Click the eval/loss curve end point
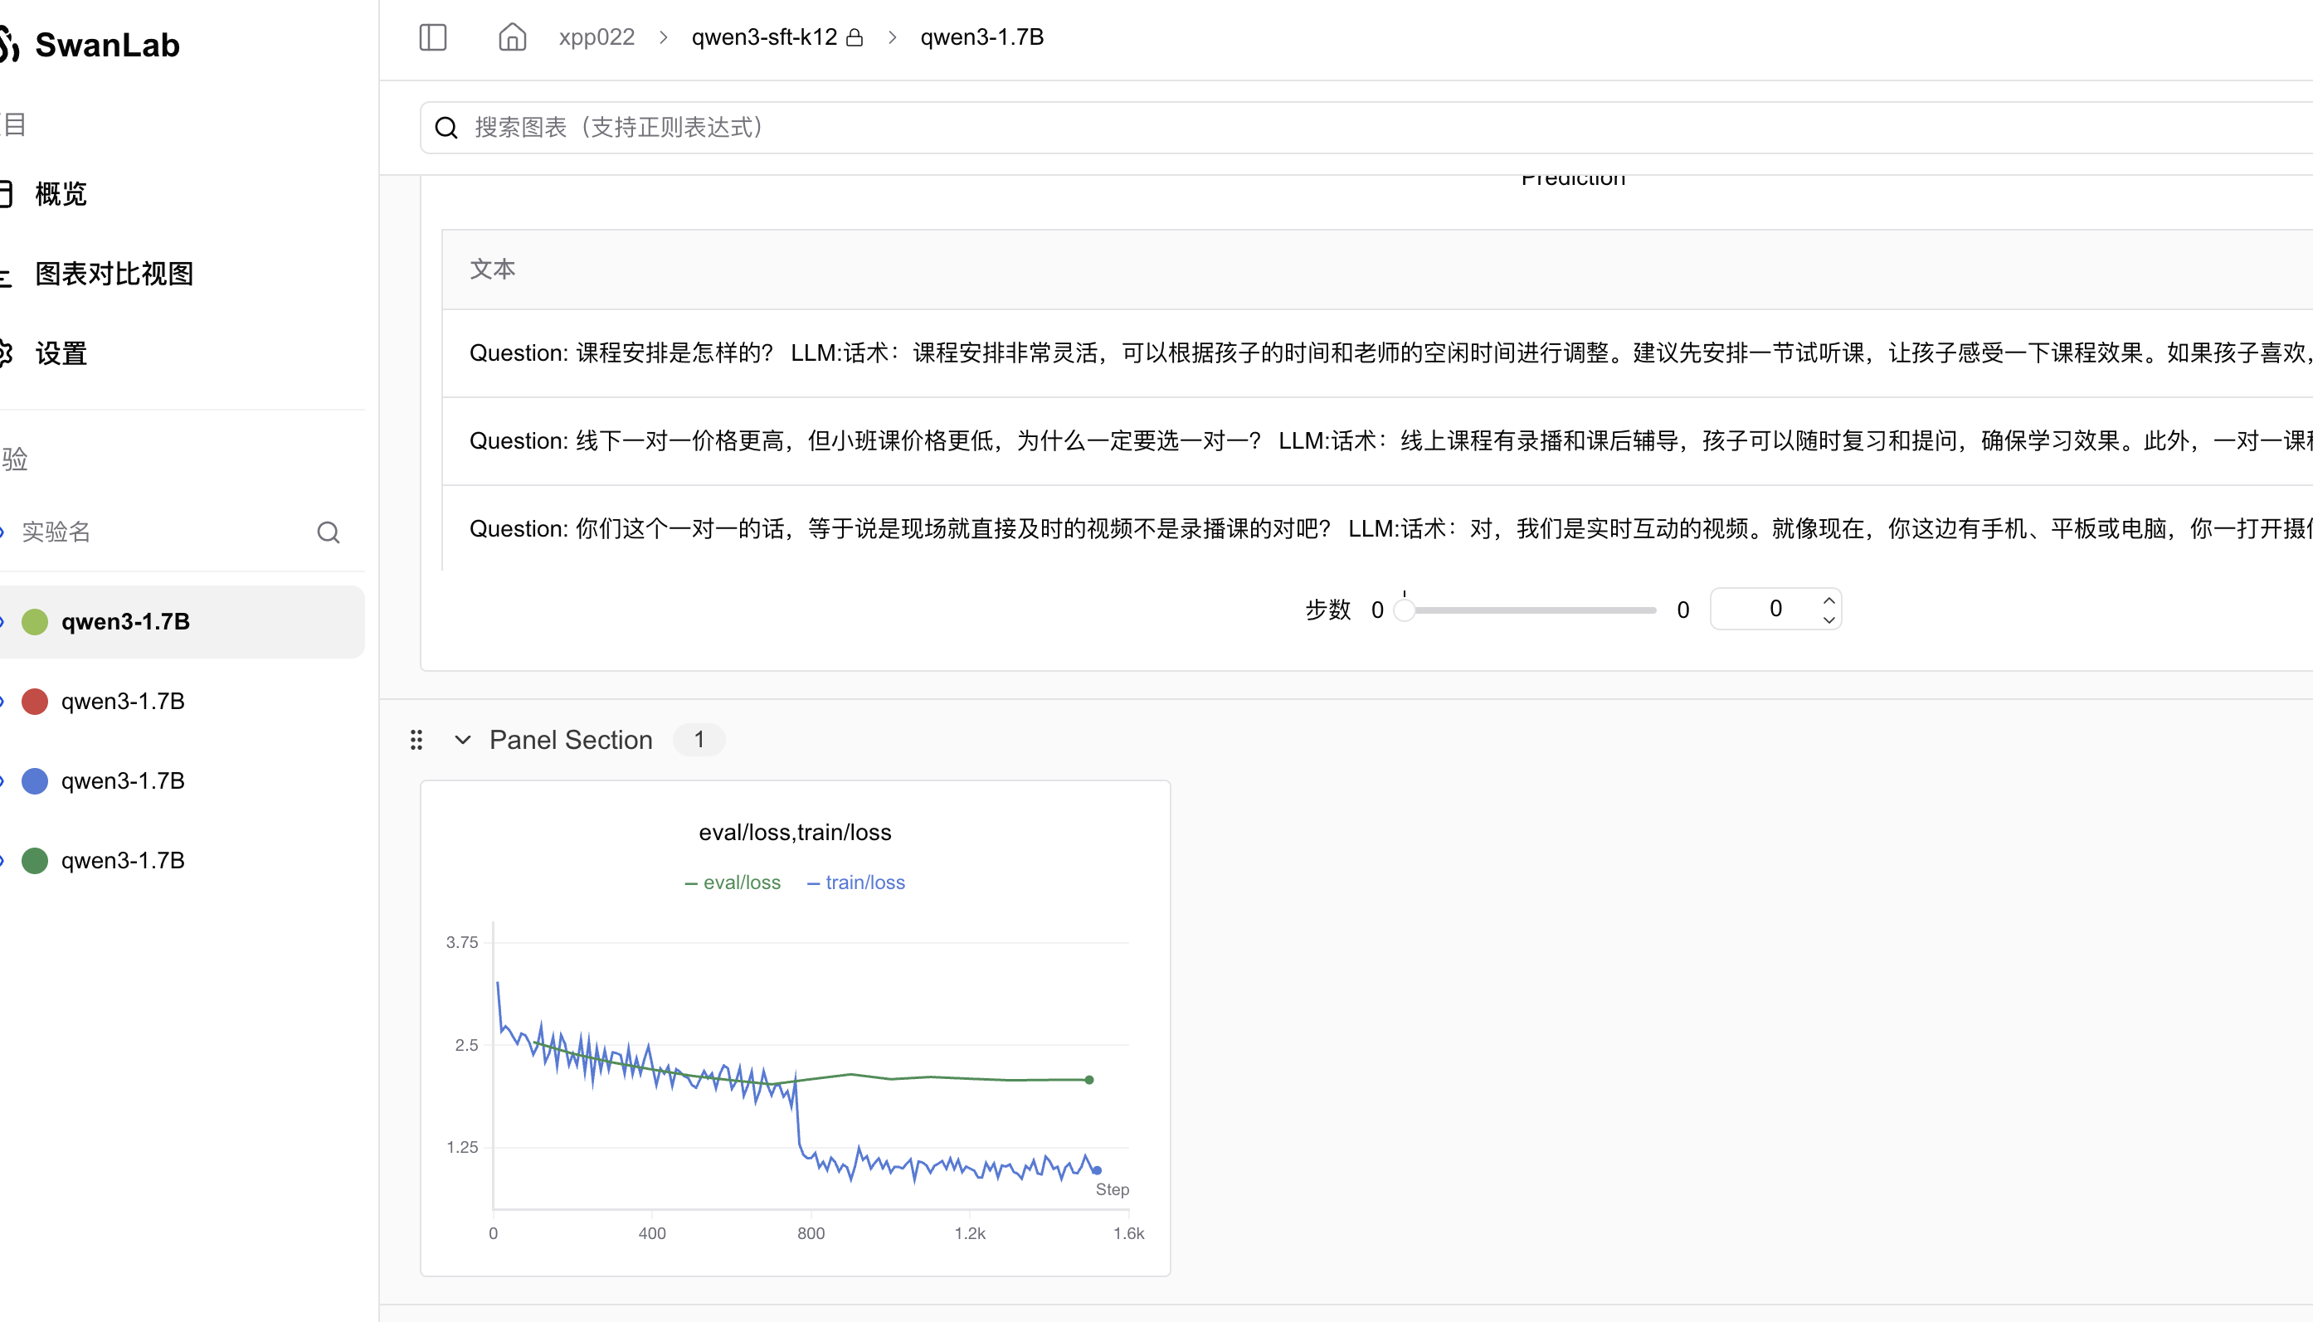The width and height of the screenshot is (2313, 1322). 1088,1080
